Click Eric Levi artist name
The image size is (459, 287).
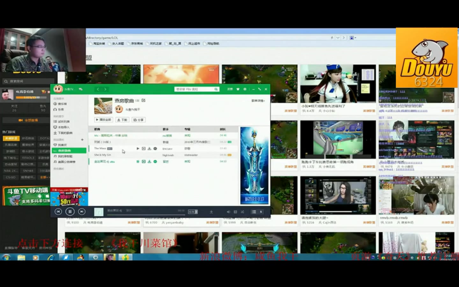pos(167,149)
